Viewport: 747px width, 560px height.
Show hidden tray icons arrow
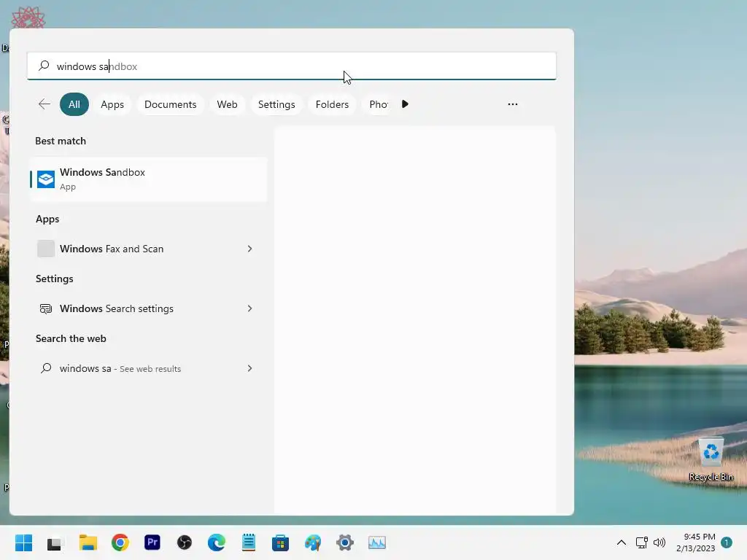[x=622, y=542]
